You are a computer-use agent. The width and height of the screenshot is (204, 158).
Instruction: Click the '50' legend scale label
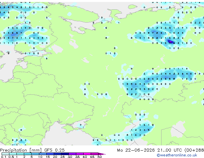99,157
